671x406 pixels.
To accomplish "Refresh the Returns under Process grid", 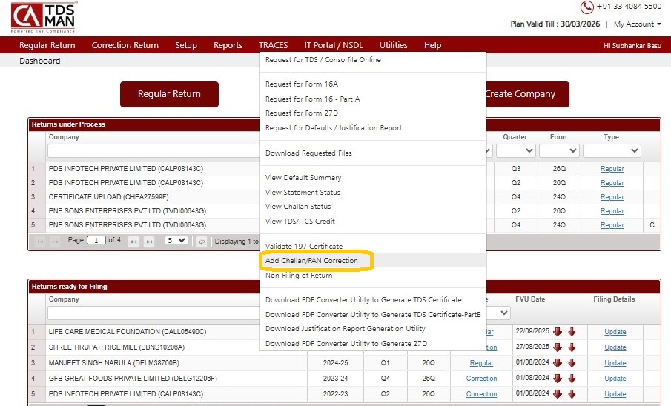I will click(x=201, y=242).
